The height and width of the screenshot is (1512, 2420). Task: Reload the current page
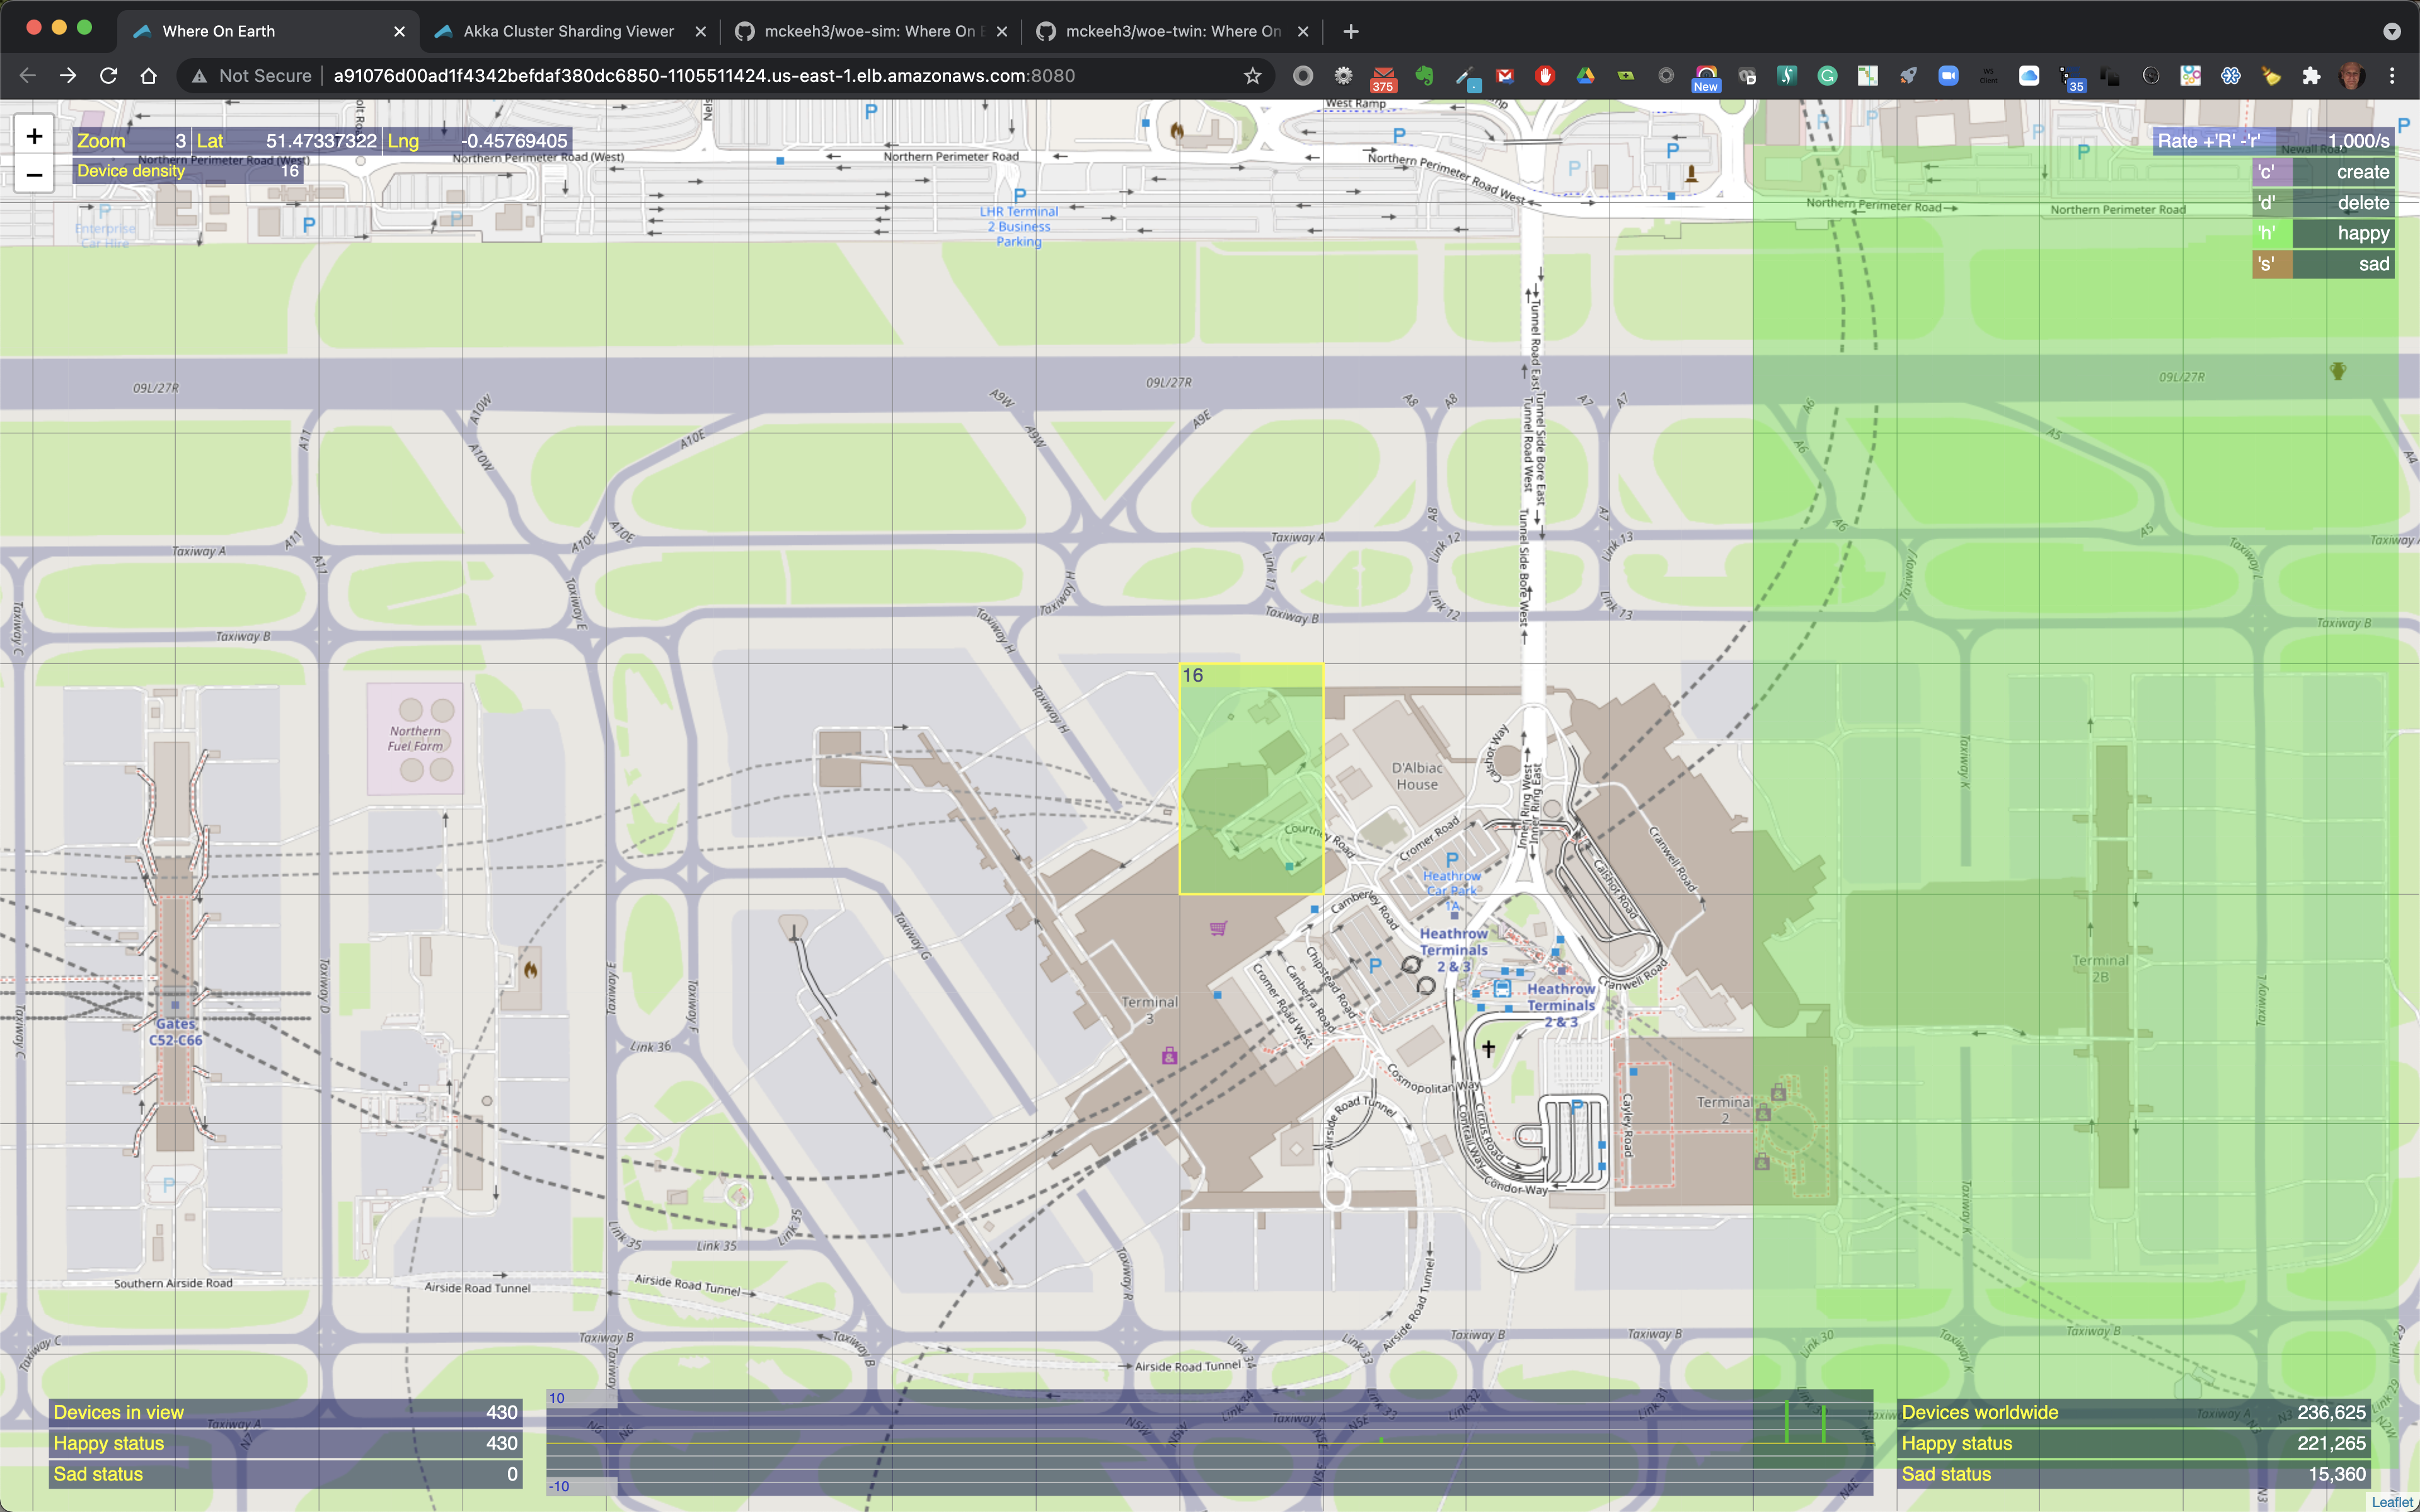pos(108,76)
